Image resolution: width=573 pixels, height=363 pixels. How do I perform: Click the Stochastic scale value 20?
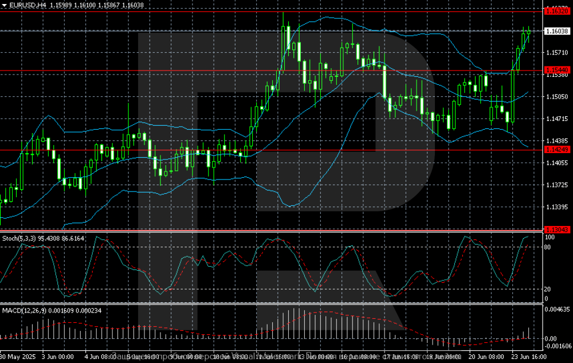coord(547,289)
